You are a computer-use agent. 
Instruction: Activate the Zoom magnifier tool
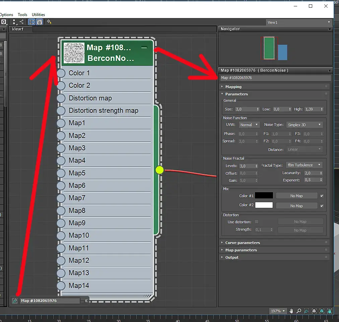coord(299,311)
